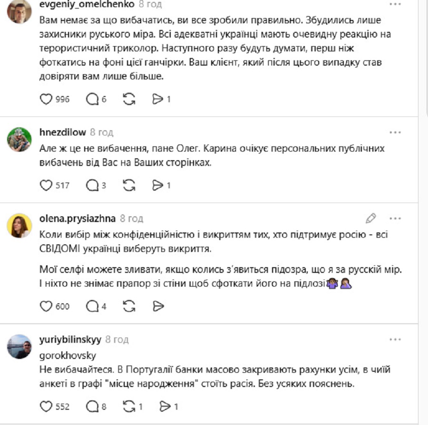This screenshot has height=425, width=428.
Task: Open repost menu on yuriybilinskyy's comment
Action: 129,406
